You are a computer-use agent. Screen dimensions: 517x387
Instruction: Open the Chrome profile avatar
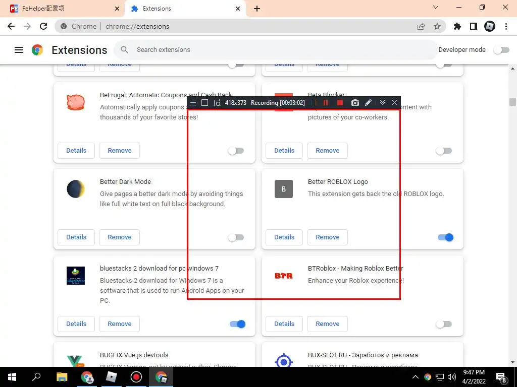pos(490,26)
